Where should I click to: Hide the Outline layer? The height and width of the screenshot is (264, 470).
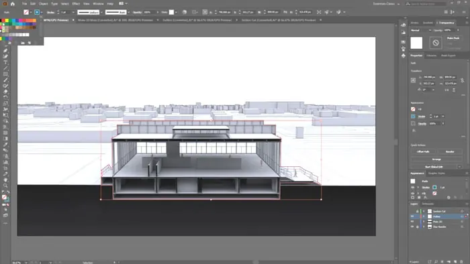coord(412,216)
